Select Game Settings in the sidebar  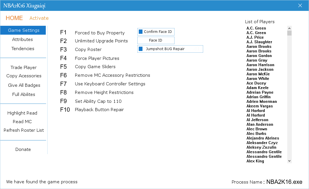click(x=24, y=30)
